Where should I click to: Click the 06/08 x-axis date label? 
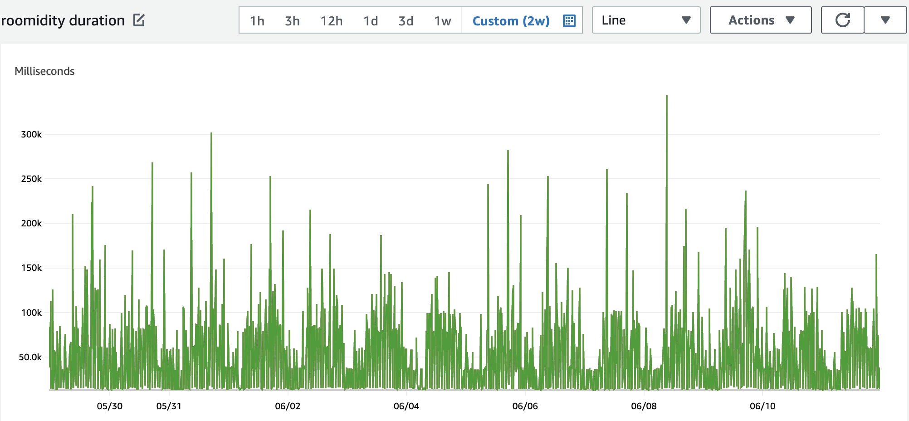click(644, 406)
